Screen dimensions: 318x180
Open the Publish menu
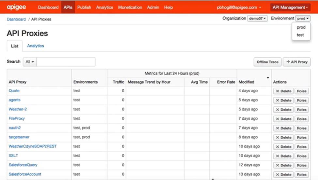pyautogui.click(x=84, y=7)
